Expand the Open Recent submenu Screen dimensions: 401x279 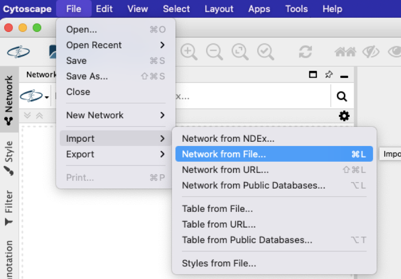click(x=116, y=45)
